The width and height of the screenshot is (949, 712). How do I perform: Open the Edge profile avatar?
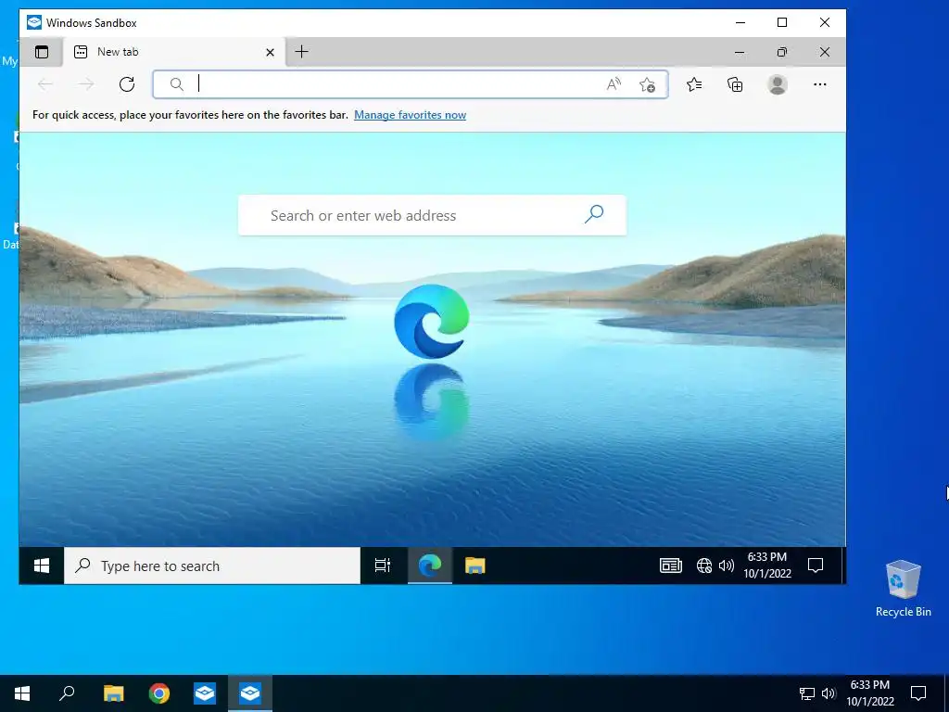click(778, 84)
